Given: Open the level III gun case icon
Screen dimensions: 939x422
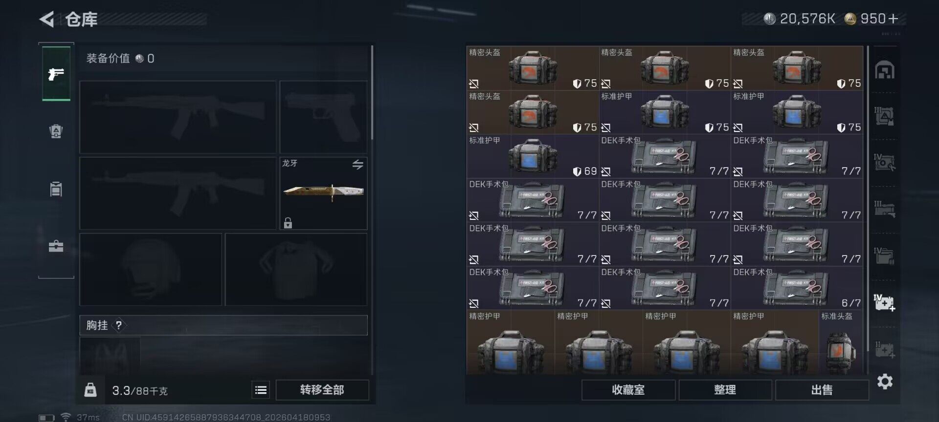Looking at the screenshot, I should (885, 209).
